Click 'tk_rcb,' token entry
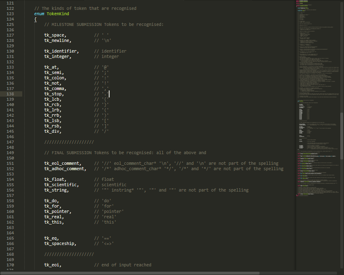344x275 pixels. tap(53, 105)
